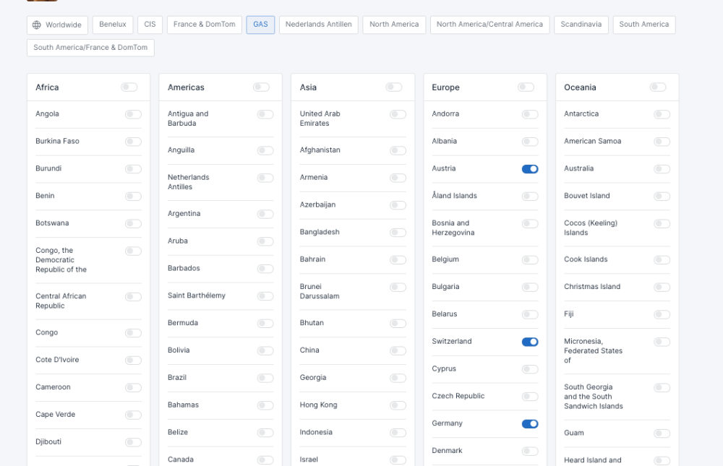Click the Europe column heading
Viewport: 723px width, 466px height.
click(445, 87)
